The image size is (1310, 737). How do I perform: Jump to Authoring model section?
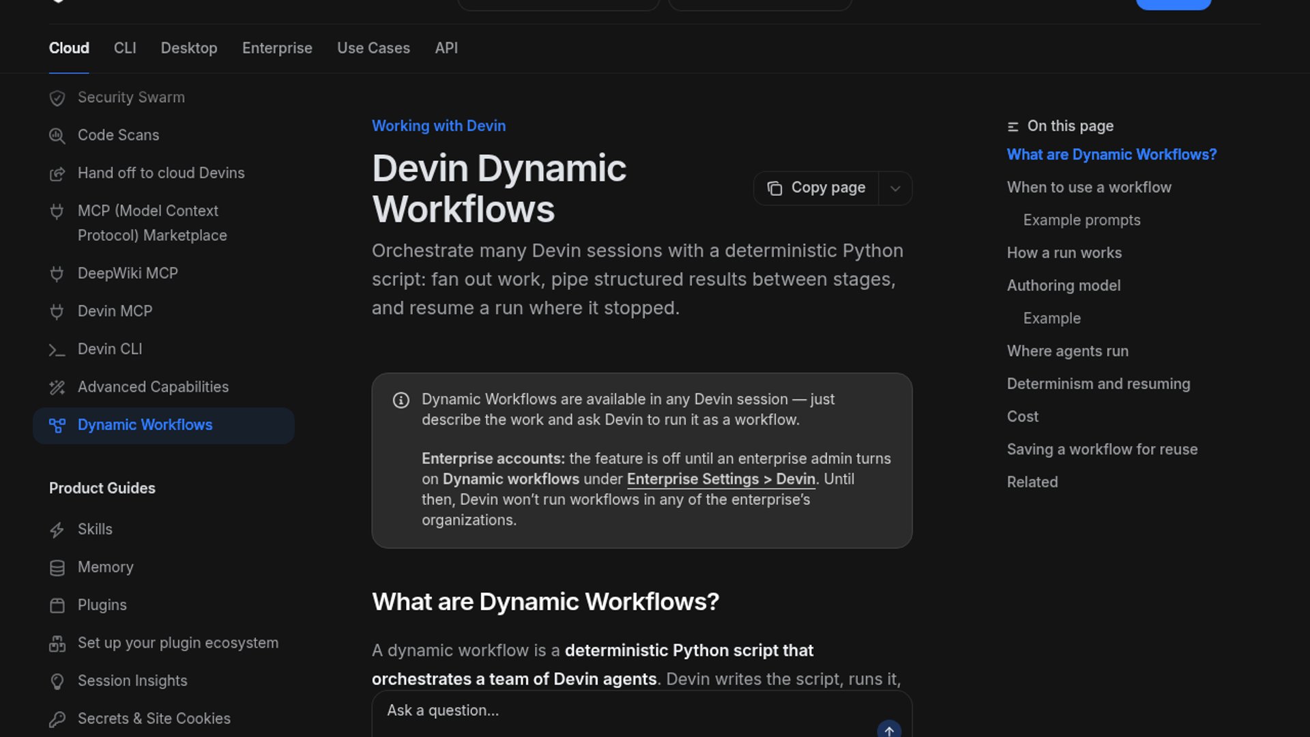(1064, 285)
